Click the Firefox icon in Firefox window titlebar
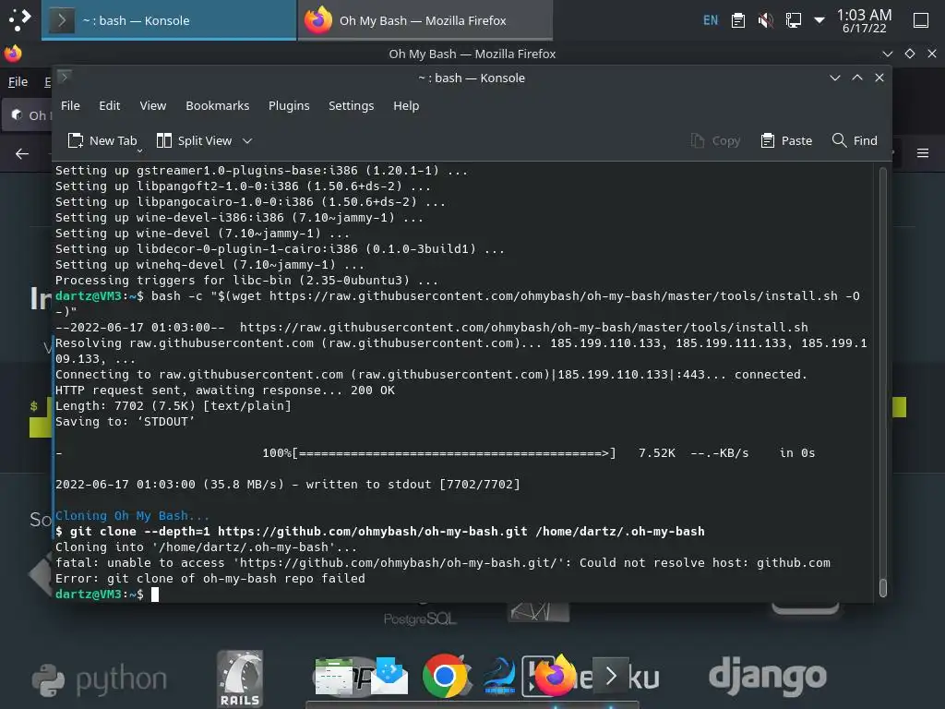Screen dimensions: 945x709 point(13,54)
